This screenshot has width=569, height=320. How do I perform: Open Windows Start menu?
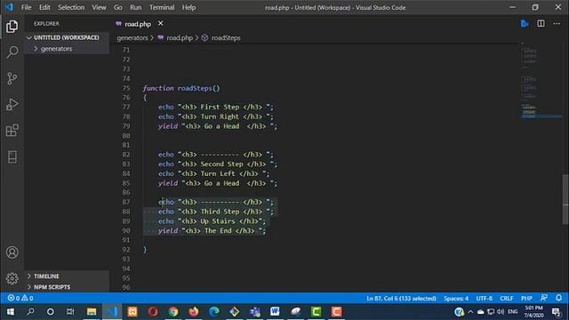10,312
